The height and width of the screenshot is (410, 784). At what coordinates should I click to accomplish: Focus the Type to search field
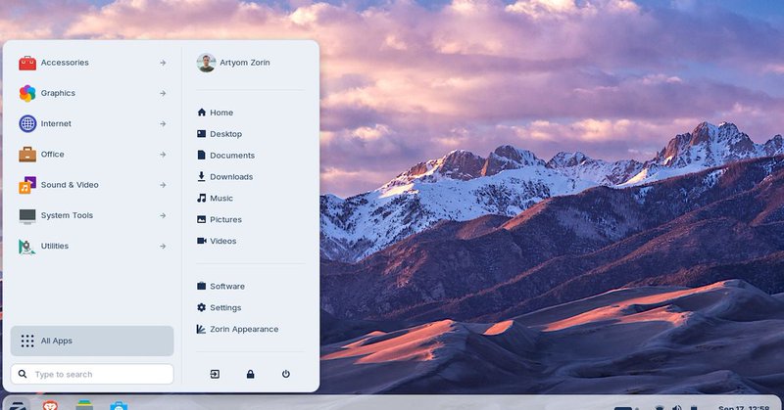coord(92,375)
